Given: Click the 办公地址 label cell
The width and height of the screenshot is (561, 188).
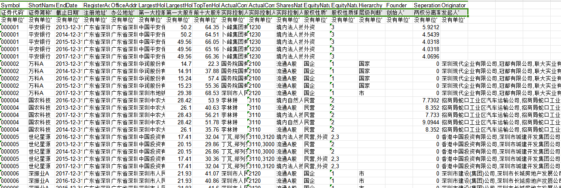Looking at the screenshot, I should (124, 12).
